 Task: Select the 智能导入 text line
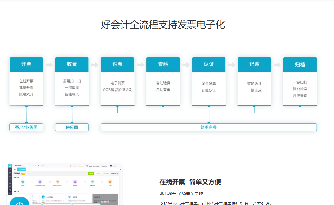[72, 94]
